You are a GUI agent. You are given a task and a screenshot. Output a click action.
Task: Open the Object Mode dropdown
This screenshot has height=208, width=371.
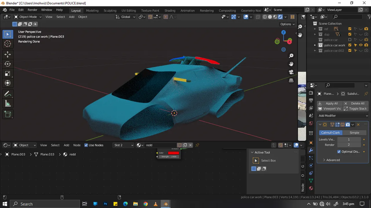pos(28,17)
